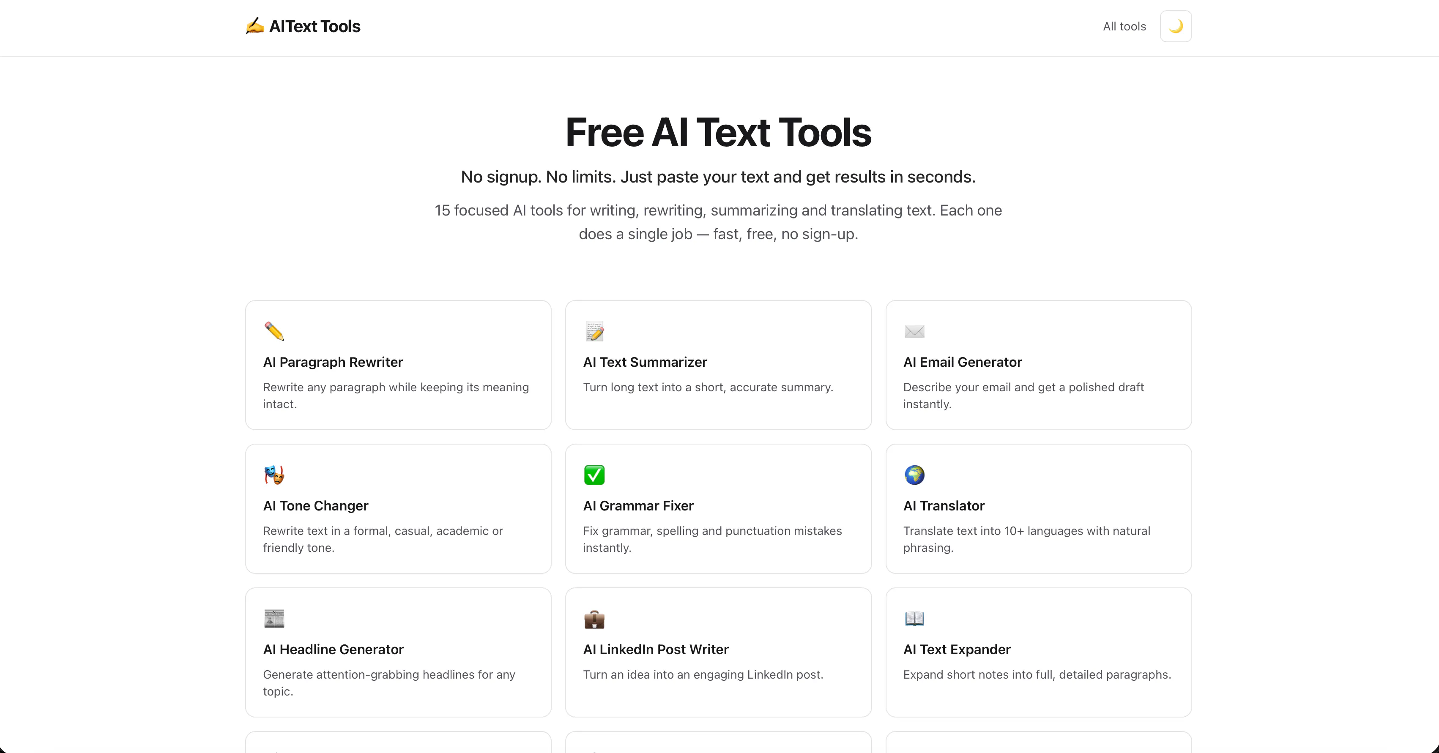
Task: Click 'Rewrite any paragraph while keeping its meaning' text
Action: coord(396,387)
